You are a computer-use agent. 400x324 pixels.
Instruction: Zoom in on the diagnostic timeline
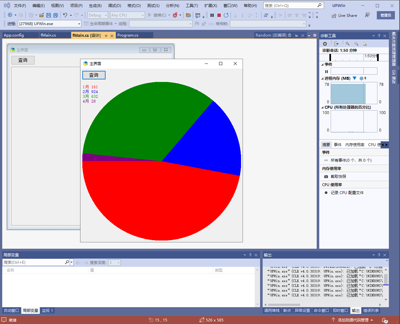348,44
